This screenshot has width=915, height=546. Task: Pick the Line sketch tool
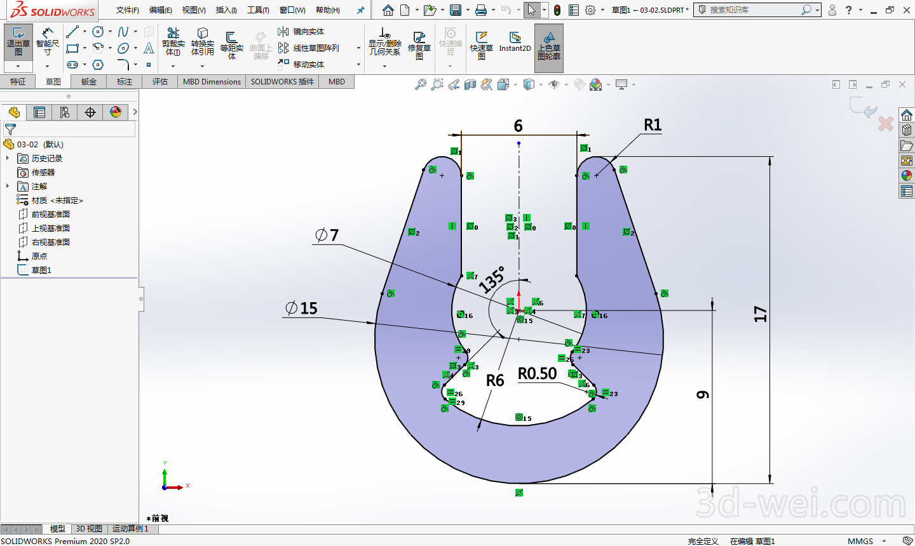[72, 32]
